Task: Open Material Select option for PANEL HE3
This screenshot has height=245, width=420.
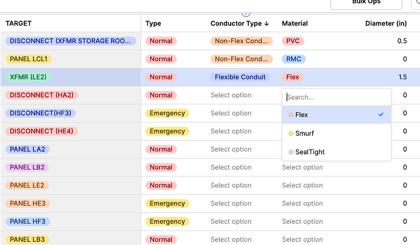Action: 302,203
